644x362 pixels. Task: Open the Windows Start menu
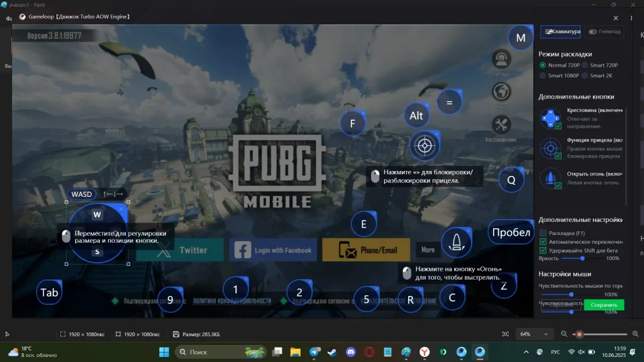tap(164, 352)
